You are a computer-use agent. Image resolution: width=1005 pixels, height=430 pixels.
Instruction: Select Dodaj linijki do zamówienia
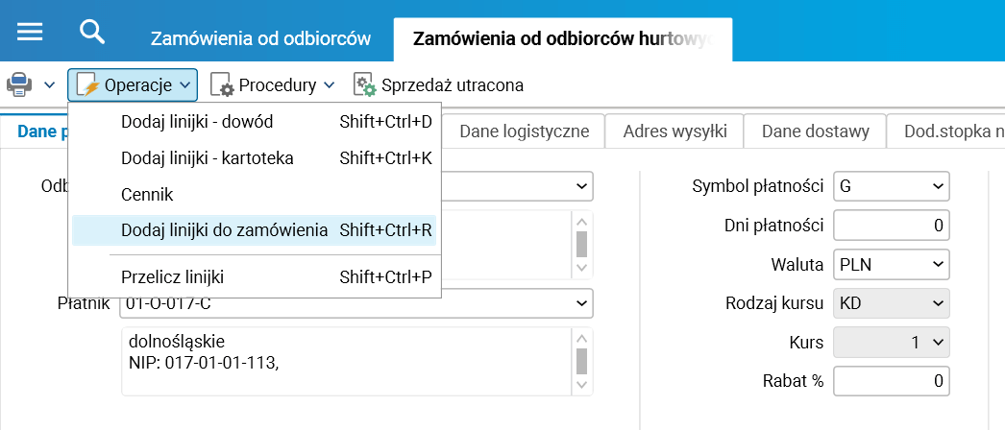pos(225,230)
